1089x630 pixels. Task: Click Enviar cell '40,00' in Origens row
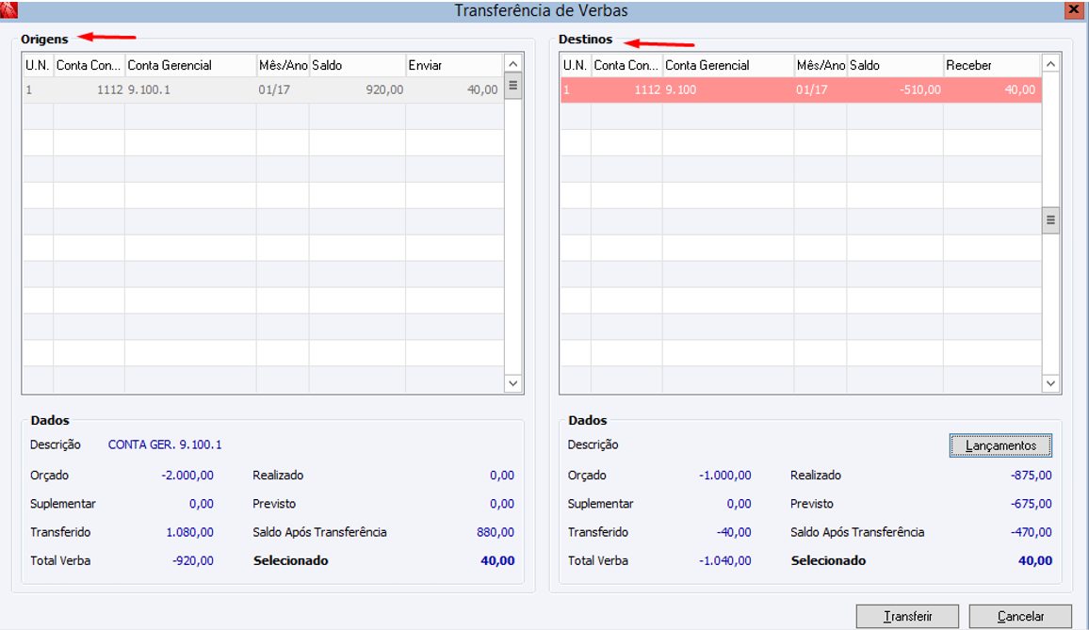point(454,89)
